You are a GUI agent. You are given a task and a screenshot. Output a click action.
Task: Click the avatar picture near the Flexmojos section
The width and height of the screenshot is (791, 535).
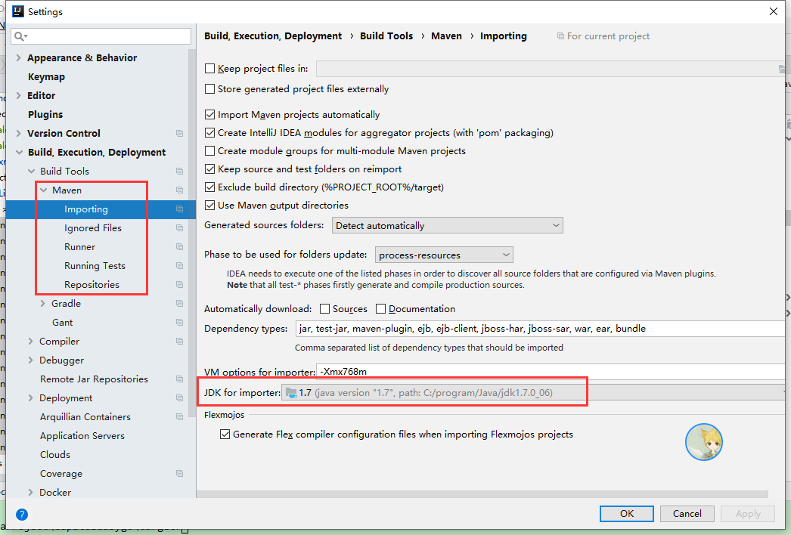(703, 442)
